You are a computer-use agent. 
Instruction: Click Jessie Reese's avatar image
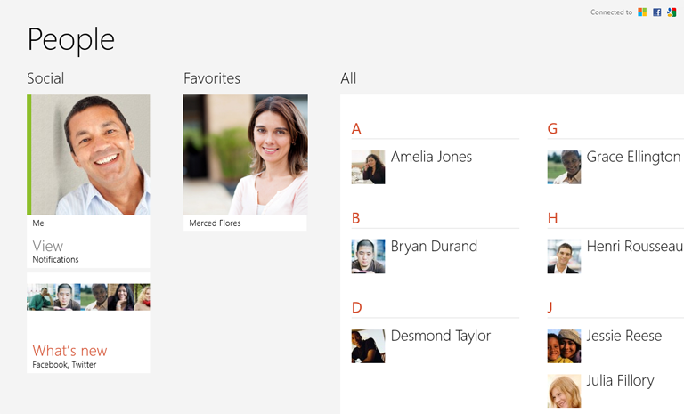tap(564, 346)
